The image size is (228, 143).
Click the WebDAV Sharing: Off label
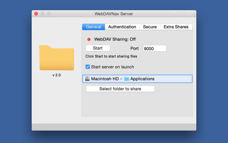115,39
